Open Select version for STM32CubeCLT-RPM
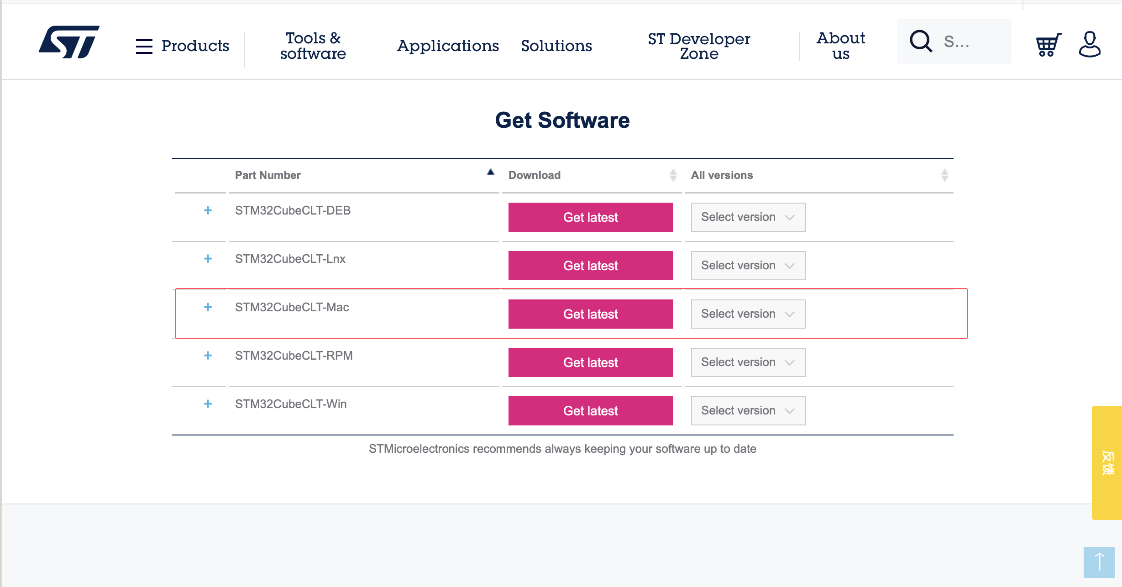The width and height of the screenshot is (1122, 587). pos(749,362)
